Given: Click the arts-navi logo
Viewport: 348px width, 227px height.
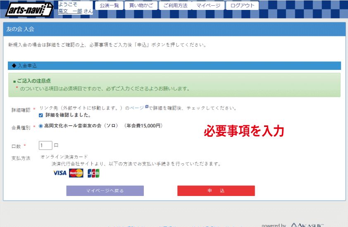Looking at the screenshot, I should 29,10.
